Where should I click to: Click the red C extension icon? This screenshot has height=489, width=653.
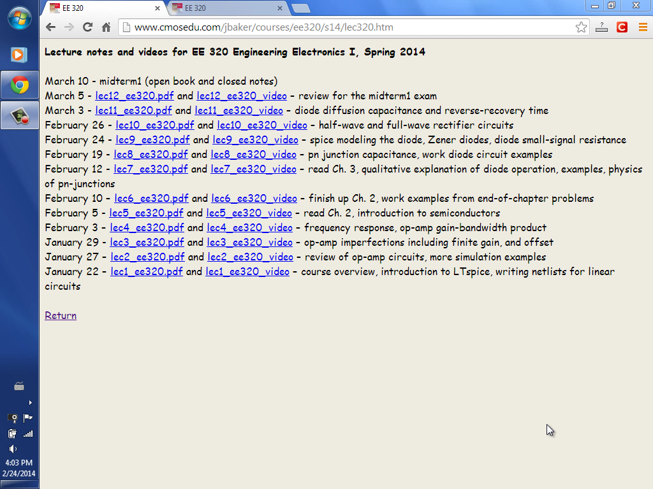click(622, 27)
